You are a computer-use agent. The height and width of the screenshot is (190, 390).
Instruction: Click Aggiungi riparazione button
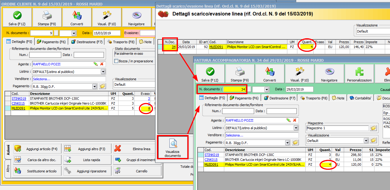click(87, 171)
